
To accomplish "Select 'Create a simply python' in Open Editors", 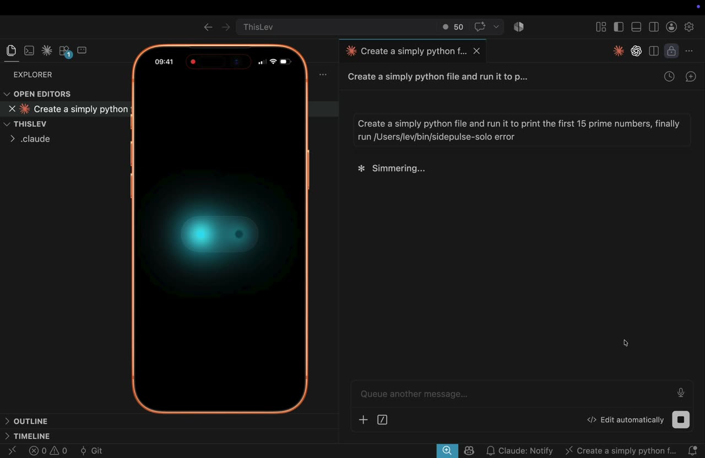I will coord(80,109).
